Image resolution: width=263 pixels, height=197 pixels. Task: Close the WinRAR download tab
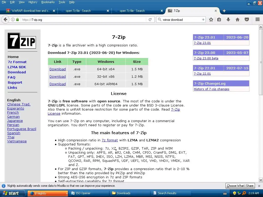coord(54,11)
